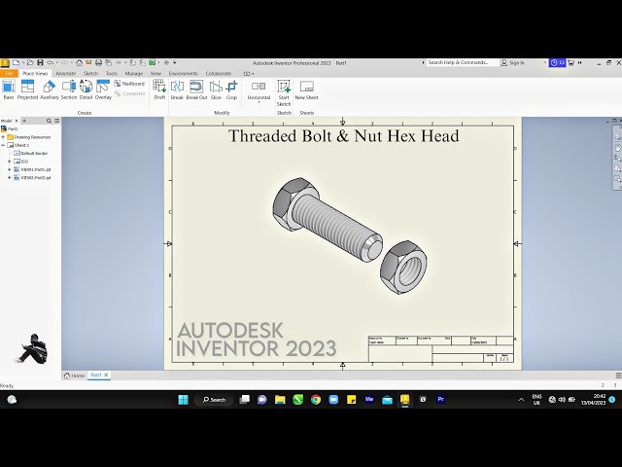The height and width of the screenshot is (467, 622).
Task: Switch to the View ribbon tab
Action: (x=155, y=74)
